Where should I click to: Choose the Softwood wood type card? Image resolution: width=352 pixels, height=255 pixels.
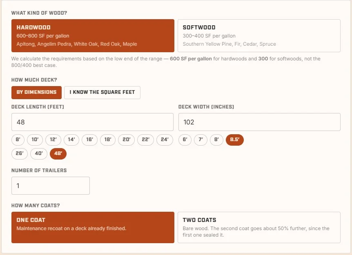(259, 35)
